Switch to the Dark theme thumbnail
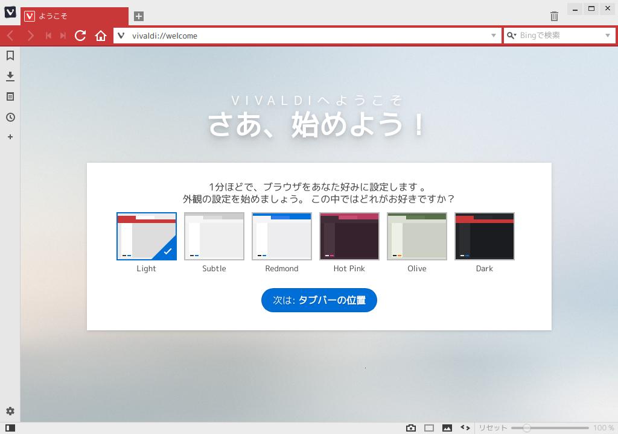Image resolution: width=618 pixels, height=434 pixels. point(485,236)
